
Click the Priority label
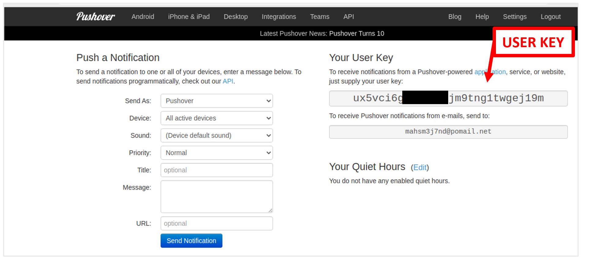pos(140,153)
